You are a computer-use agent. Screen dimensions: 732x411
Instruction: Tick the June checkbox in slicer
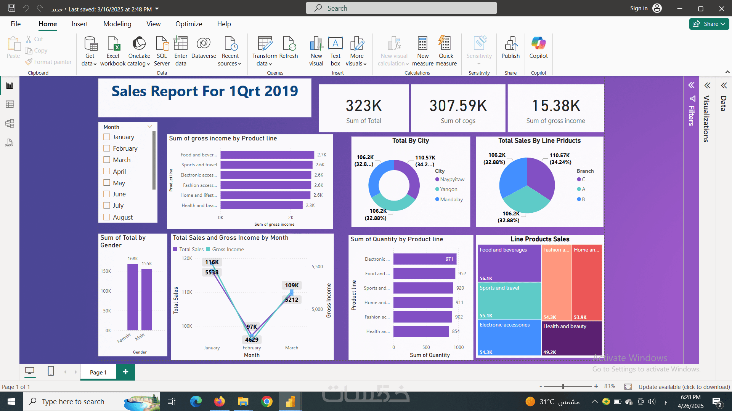107,194
